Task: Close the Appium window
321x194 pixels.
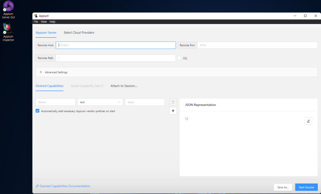Action: pyautogui.click(x=316, y=16)
